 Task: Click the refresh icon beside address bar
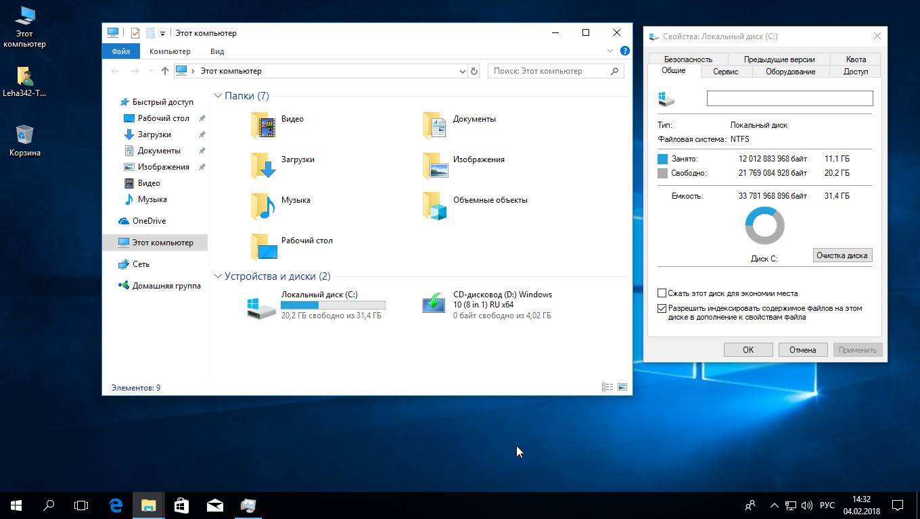pyautogui.click(x=474, y=71)
